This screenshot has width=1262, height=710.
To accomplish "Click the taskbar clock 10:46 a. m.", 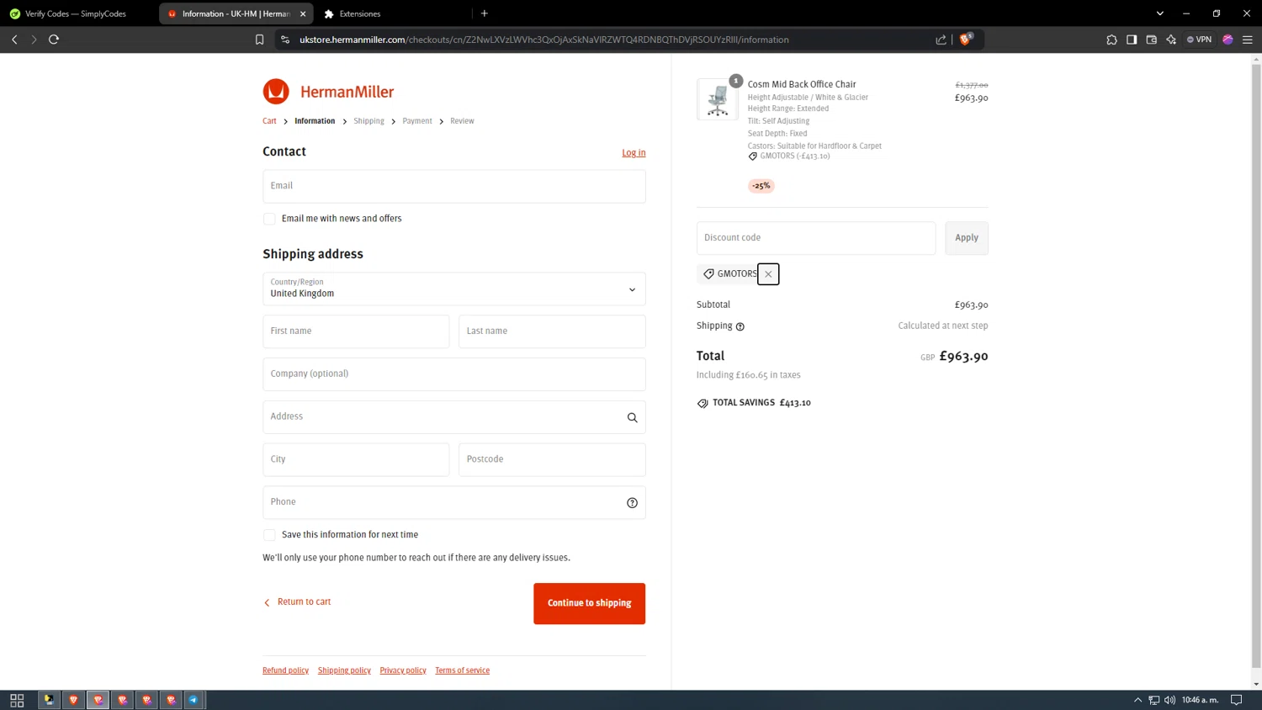I will point(1200,700).
